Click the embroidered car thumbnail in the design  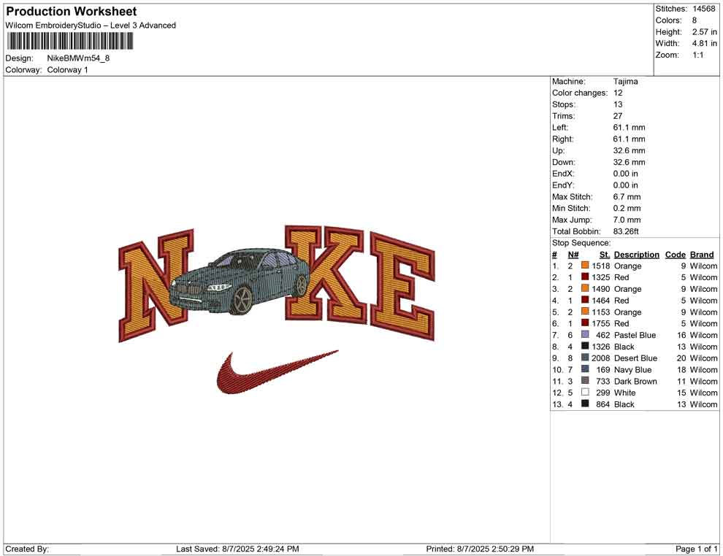point(240,282)
